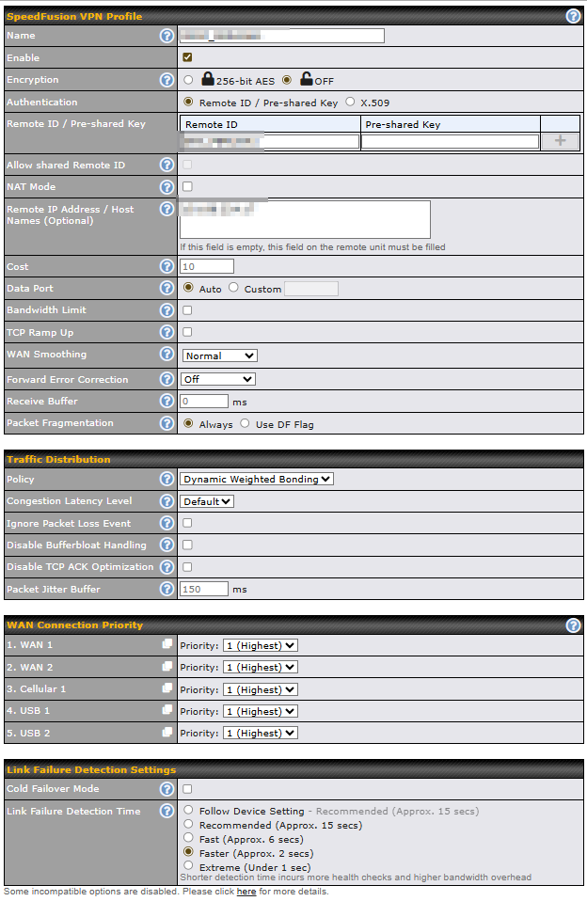587x901 pixels.
Task: Select X.509 authentication
Action: point(350,102)
